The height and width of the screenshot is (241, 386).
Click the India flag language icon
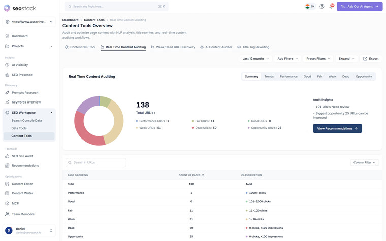(x=307, y=7)
